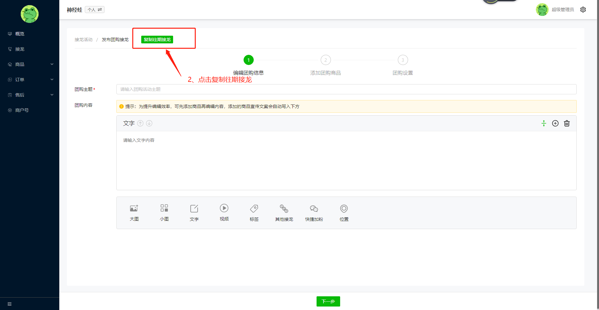
Task: Add an 其他接龙 block
Action: point(284,213)
